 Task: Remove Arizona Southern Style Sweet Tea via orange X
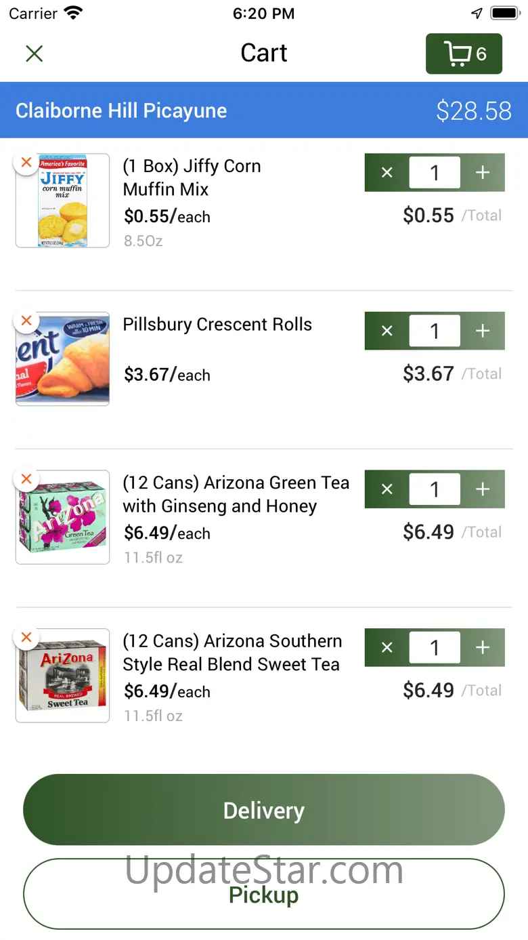coord(26,637)
